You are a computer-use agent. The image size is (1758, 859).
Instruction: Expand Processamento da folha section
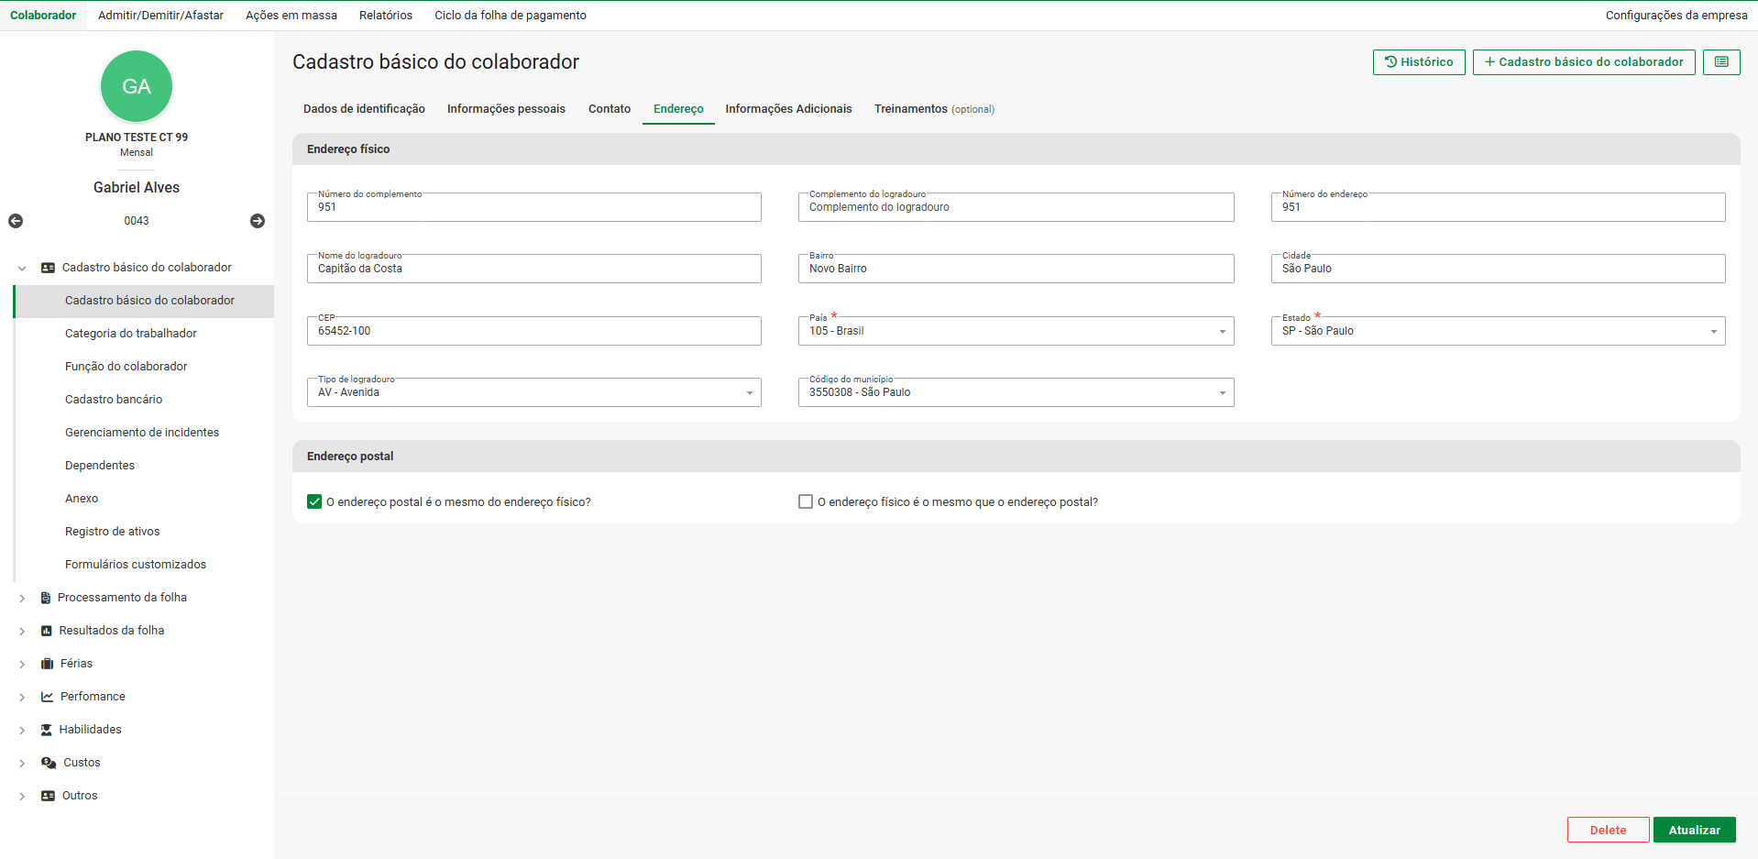point(22,598)
